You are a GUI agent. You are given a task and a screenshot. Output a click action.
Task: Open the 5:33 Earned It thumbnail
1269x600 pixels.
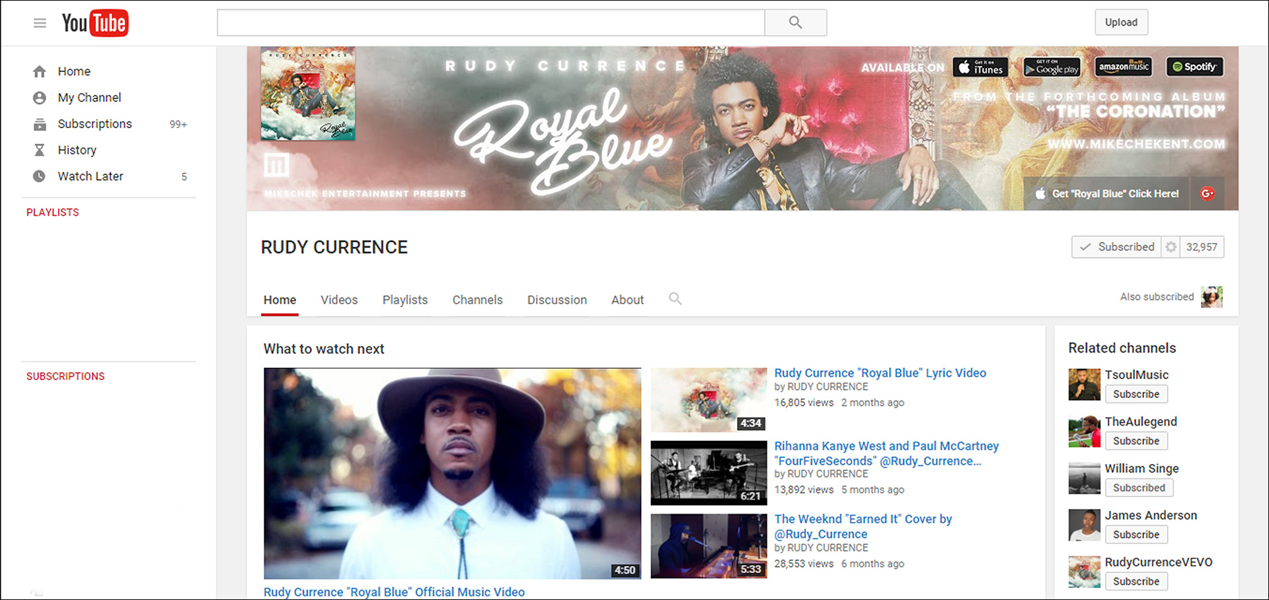click(709, 547)
